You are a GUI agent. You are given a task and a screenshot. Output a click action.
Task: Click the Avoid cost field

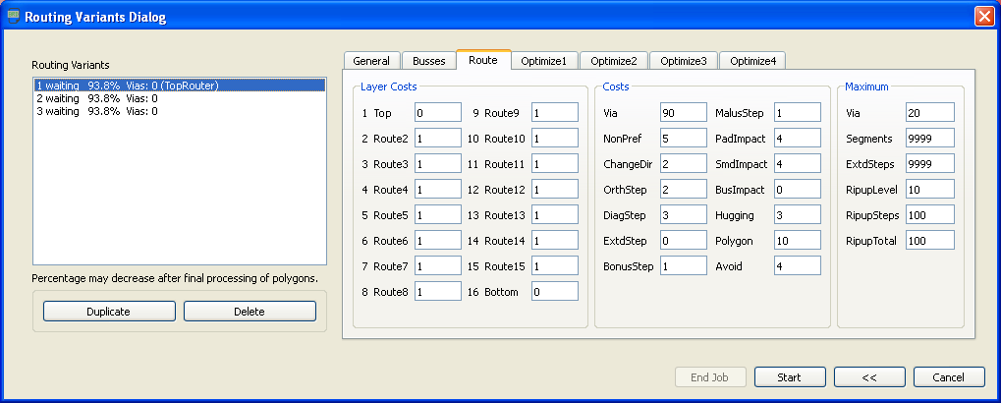tap(798, 266)
